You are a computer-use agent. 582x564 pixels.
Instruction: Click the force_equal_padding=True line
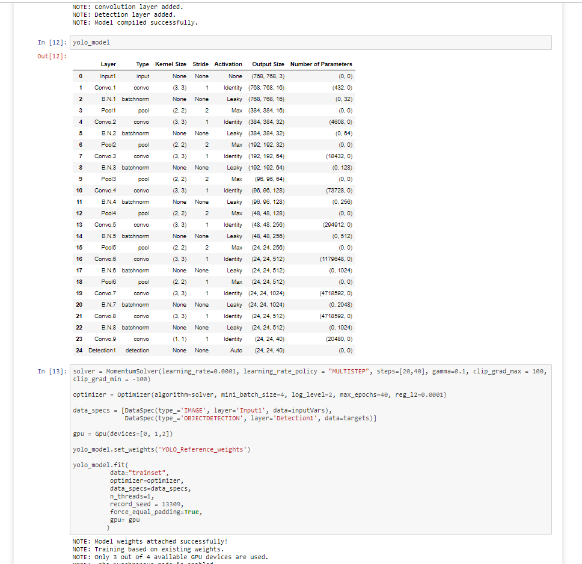point(156,512)
